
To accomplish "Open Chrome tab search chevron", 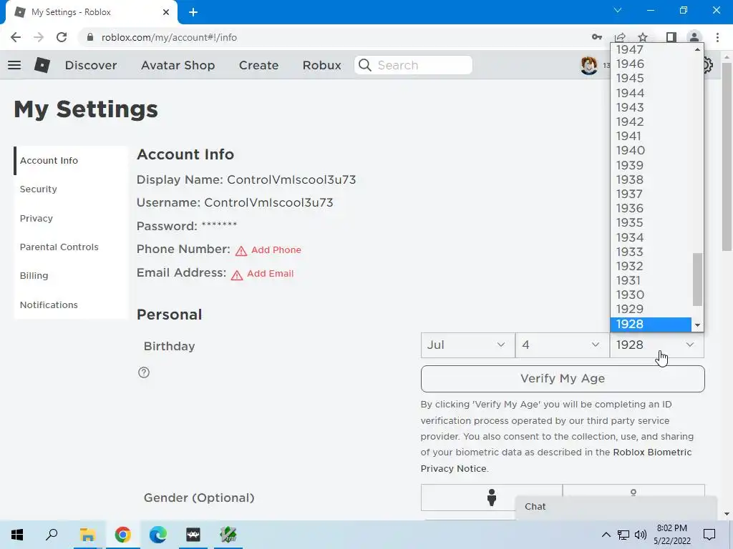I will point(618,10).
